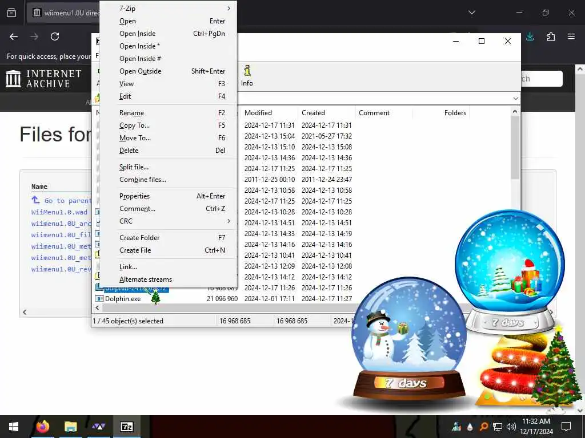Open the 7-Zip submenu in context menu
Viewport: 585px width, 438px height.
[169, 9]
